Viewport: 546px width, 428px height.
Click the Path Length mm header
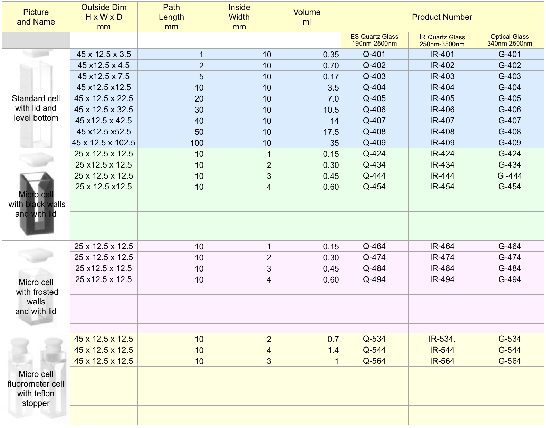click(171, 17)
